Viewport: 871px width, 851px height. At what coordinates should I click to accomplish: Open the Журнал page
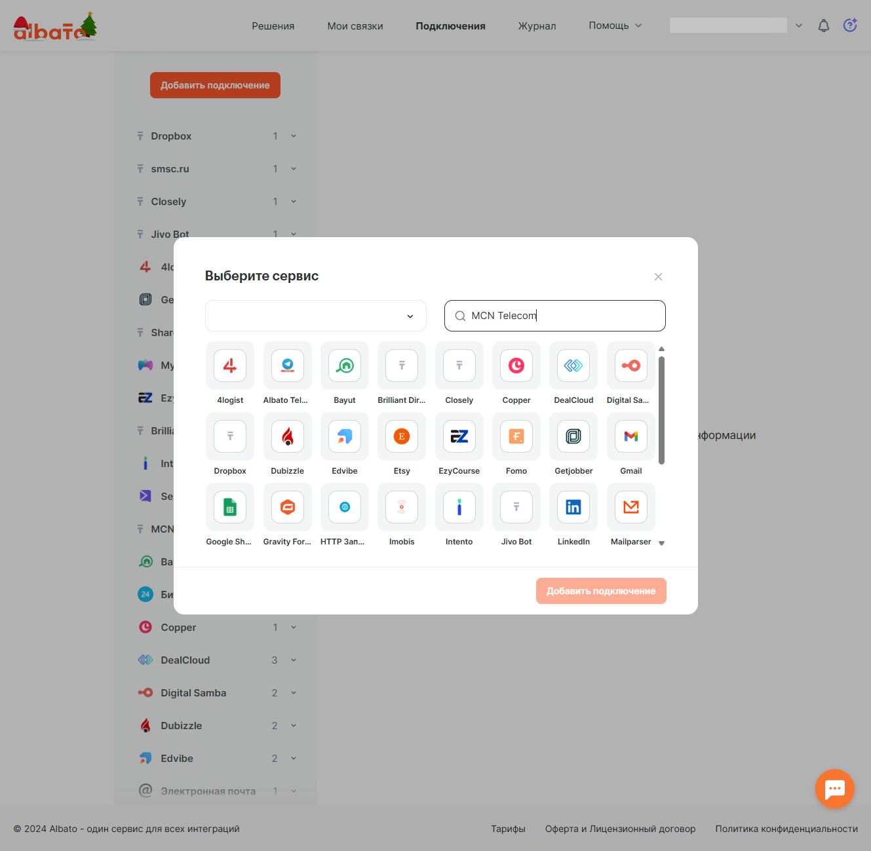click(537, 26)
